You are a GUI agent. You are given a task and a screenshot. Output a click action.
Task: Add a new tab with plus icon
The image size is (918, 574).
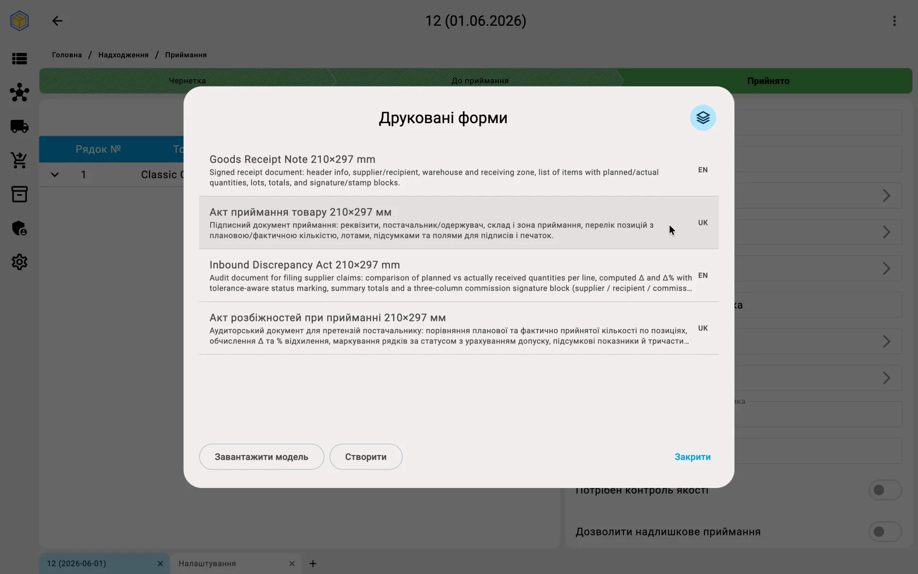pyautogui.click(x=313, y=563)
